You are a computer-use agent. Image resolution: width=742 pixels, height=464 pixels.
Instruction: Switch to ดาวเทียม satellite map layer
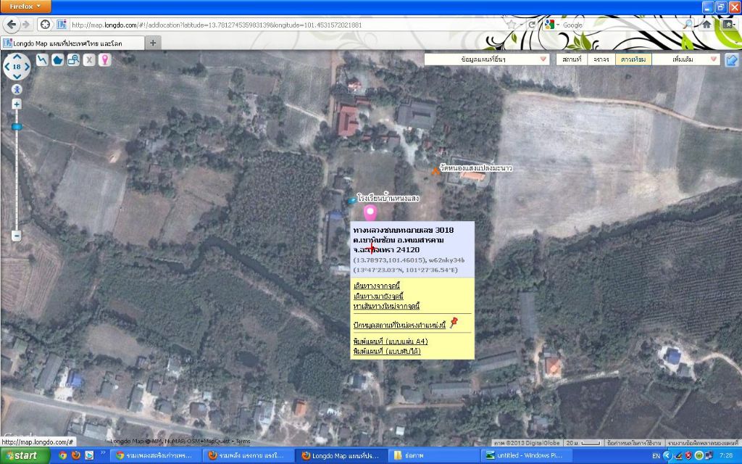633,59
